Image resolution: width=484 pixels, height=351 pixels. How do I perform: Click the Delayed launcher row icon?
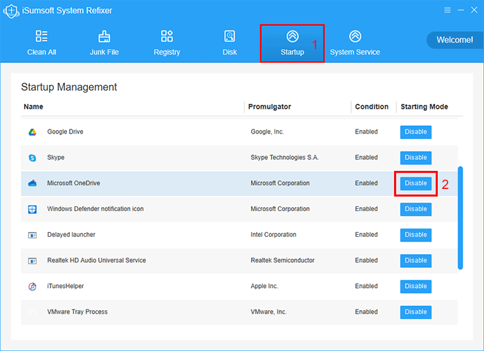coord(32,235)
